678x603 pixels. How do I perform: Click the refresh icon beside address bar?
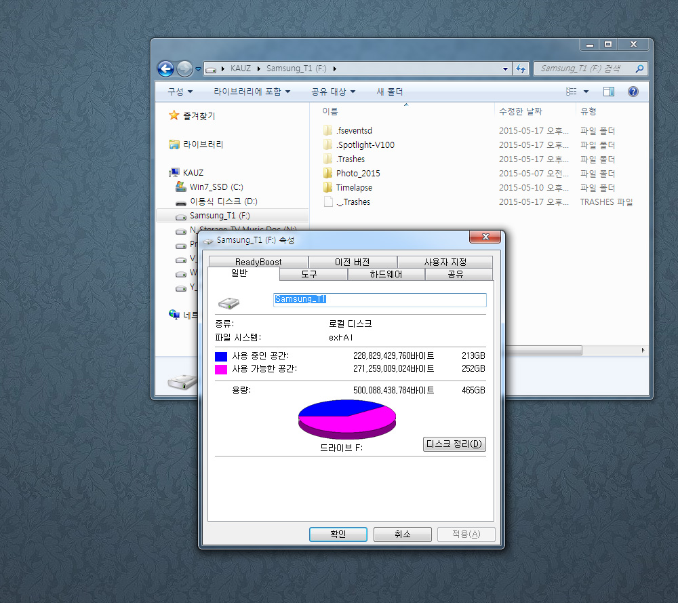click(x=521, y=69)
